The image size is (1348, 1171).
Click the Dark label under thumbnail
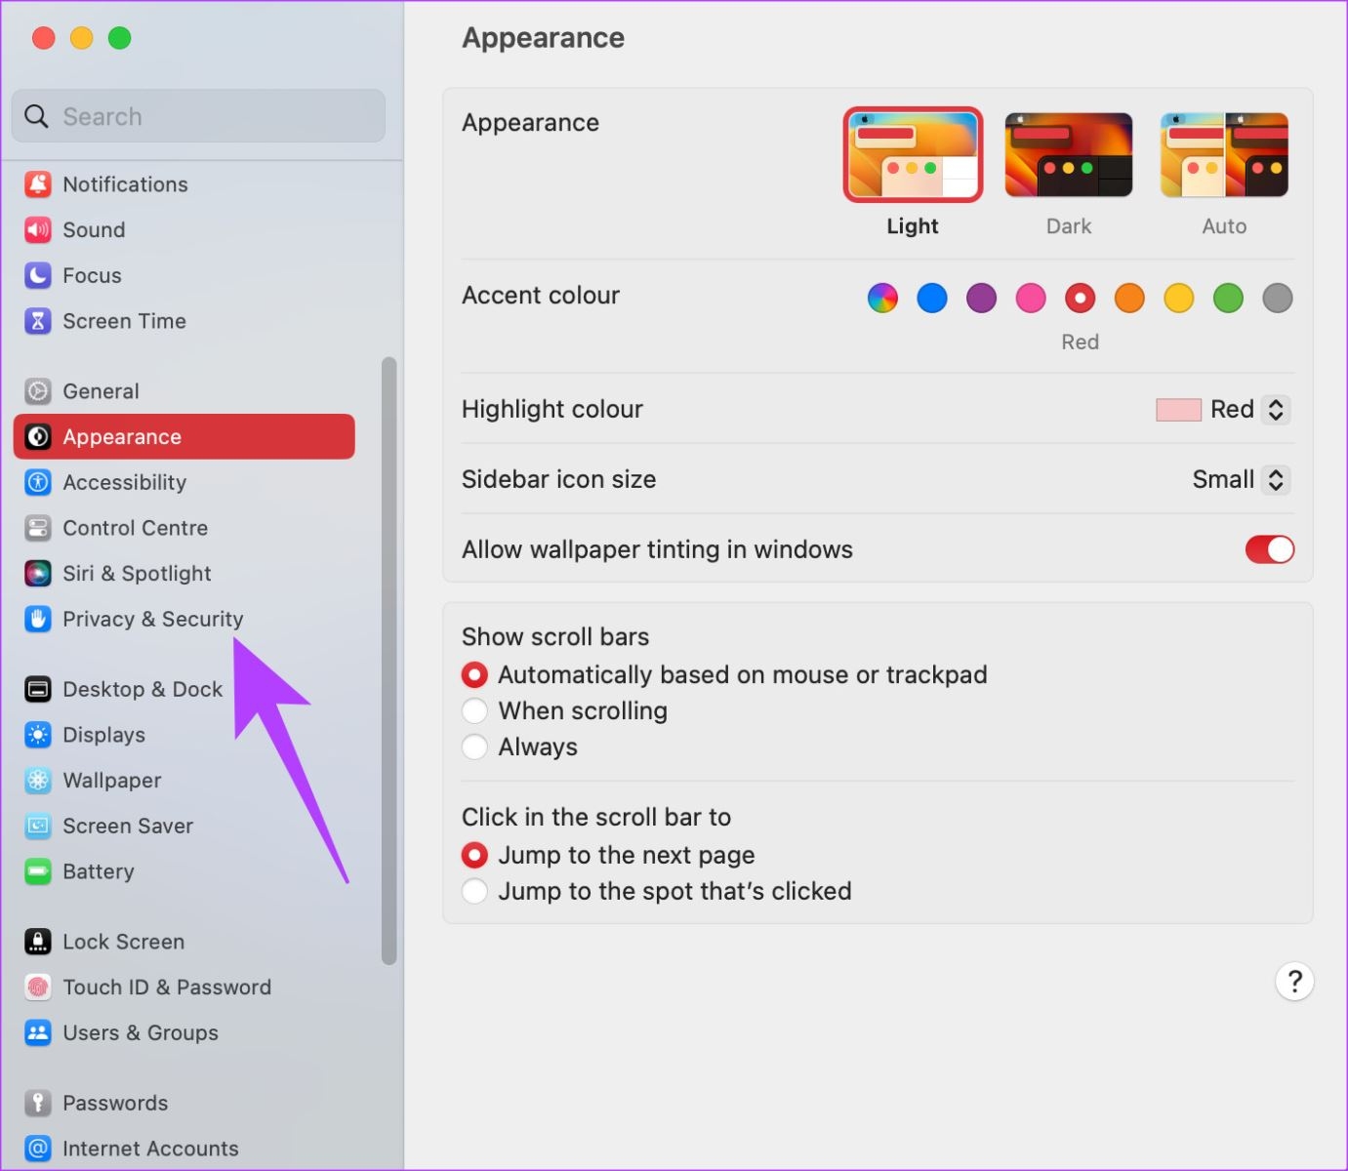click(1069, 226)
